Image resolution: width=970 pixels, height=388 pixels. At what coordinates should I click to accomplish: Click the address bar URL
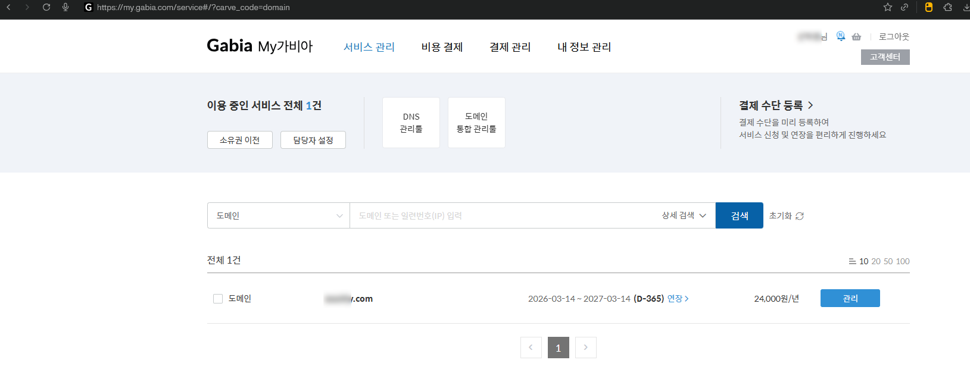[194, 7]
